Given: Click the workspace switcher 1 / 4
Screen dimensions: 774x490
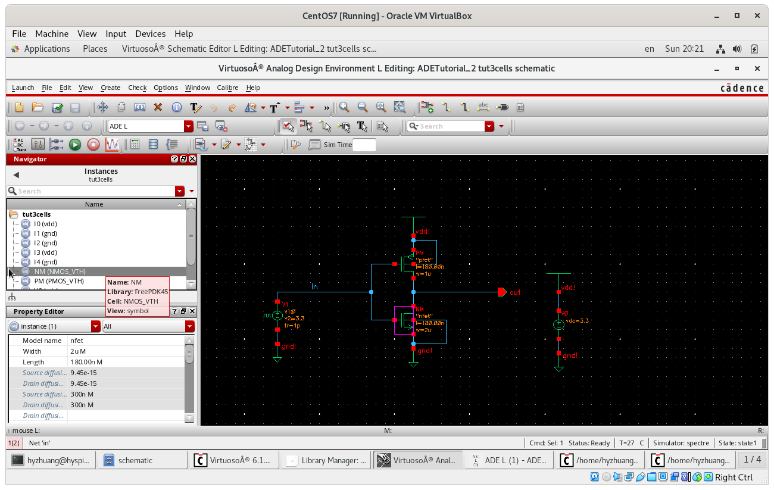Looking at the screenshot, I should 753,460.
